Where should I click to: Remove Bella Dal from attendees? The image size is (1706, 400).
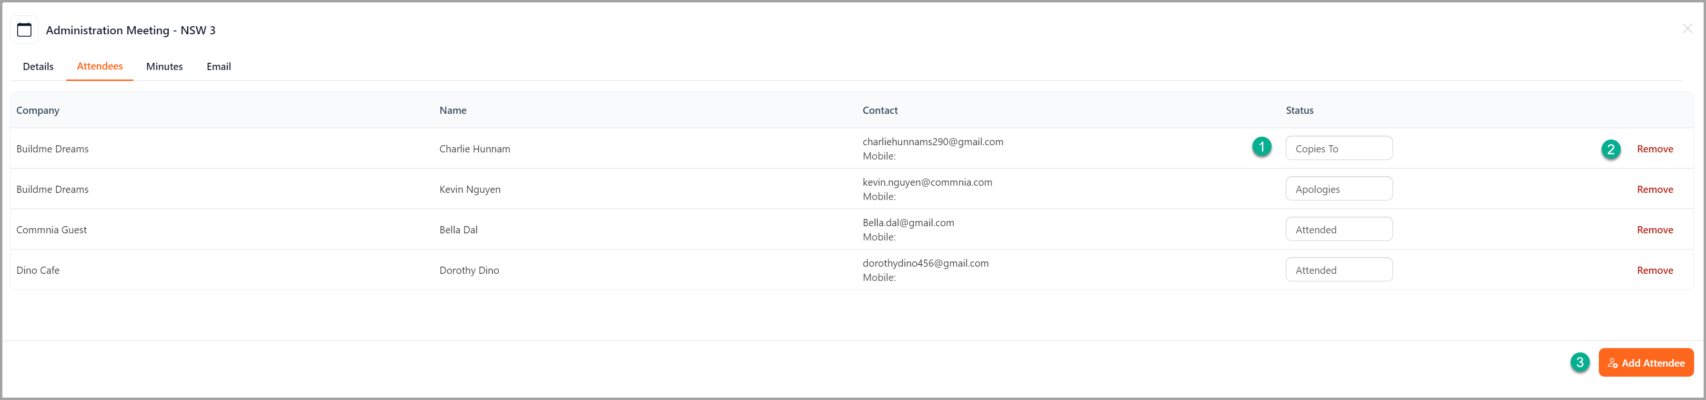[1655, 230]
